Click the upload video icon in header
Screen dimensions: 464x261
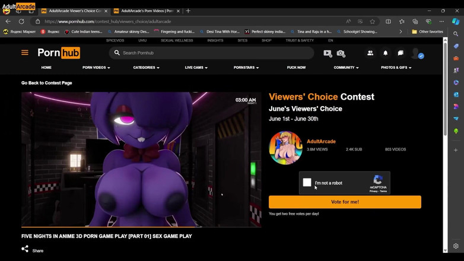[x=328, y=53]
